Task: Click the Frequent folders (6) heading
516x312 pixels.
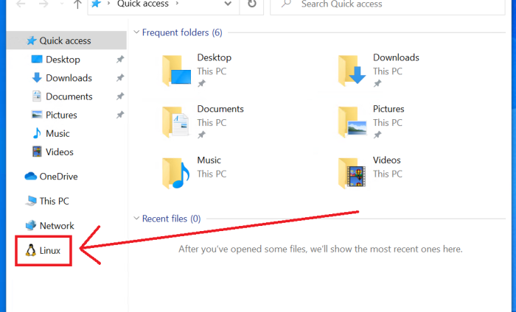Action: click(x=182, y=32)
